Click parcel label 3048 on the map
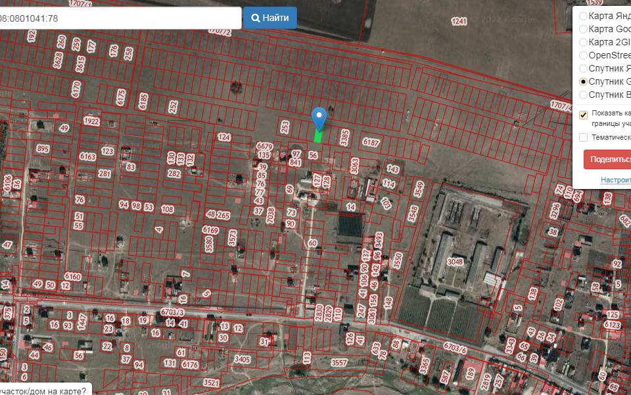 [455, 262]
